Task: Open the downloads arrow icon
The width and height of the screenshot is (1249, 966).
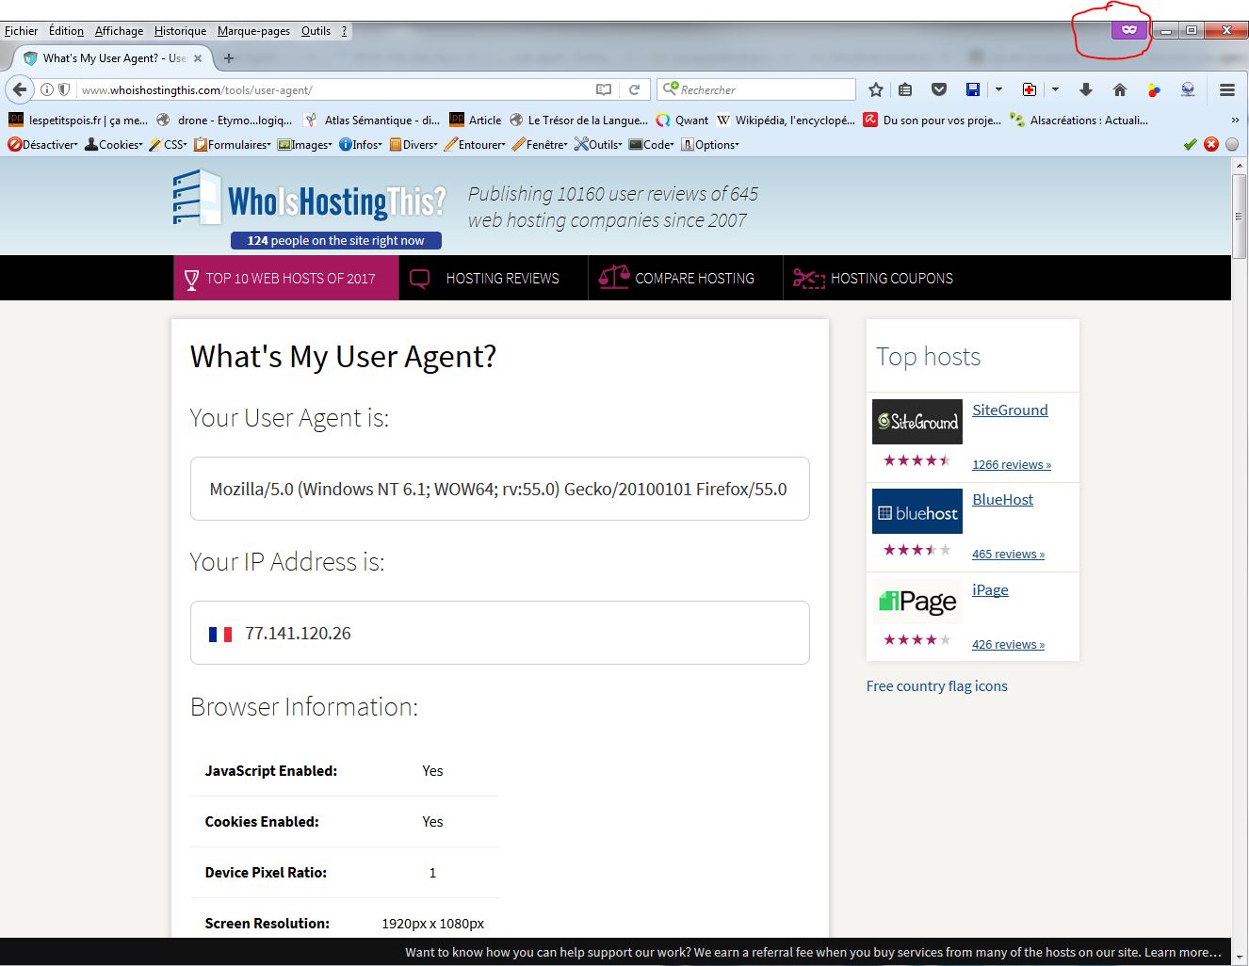Action: (1085, 89)
